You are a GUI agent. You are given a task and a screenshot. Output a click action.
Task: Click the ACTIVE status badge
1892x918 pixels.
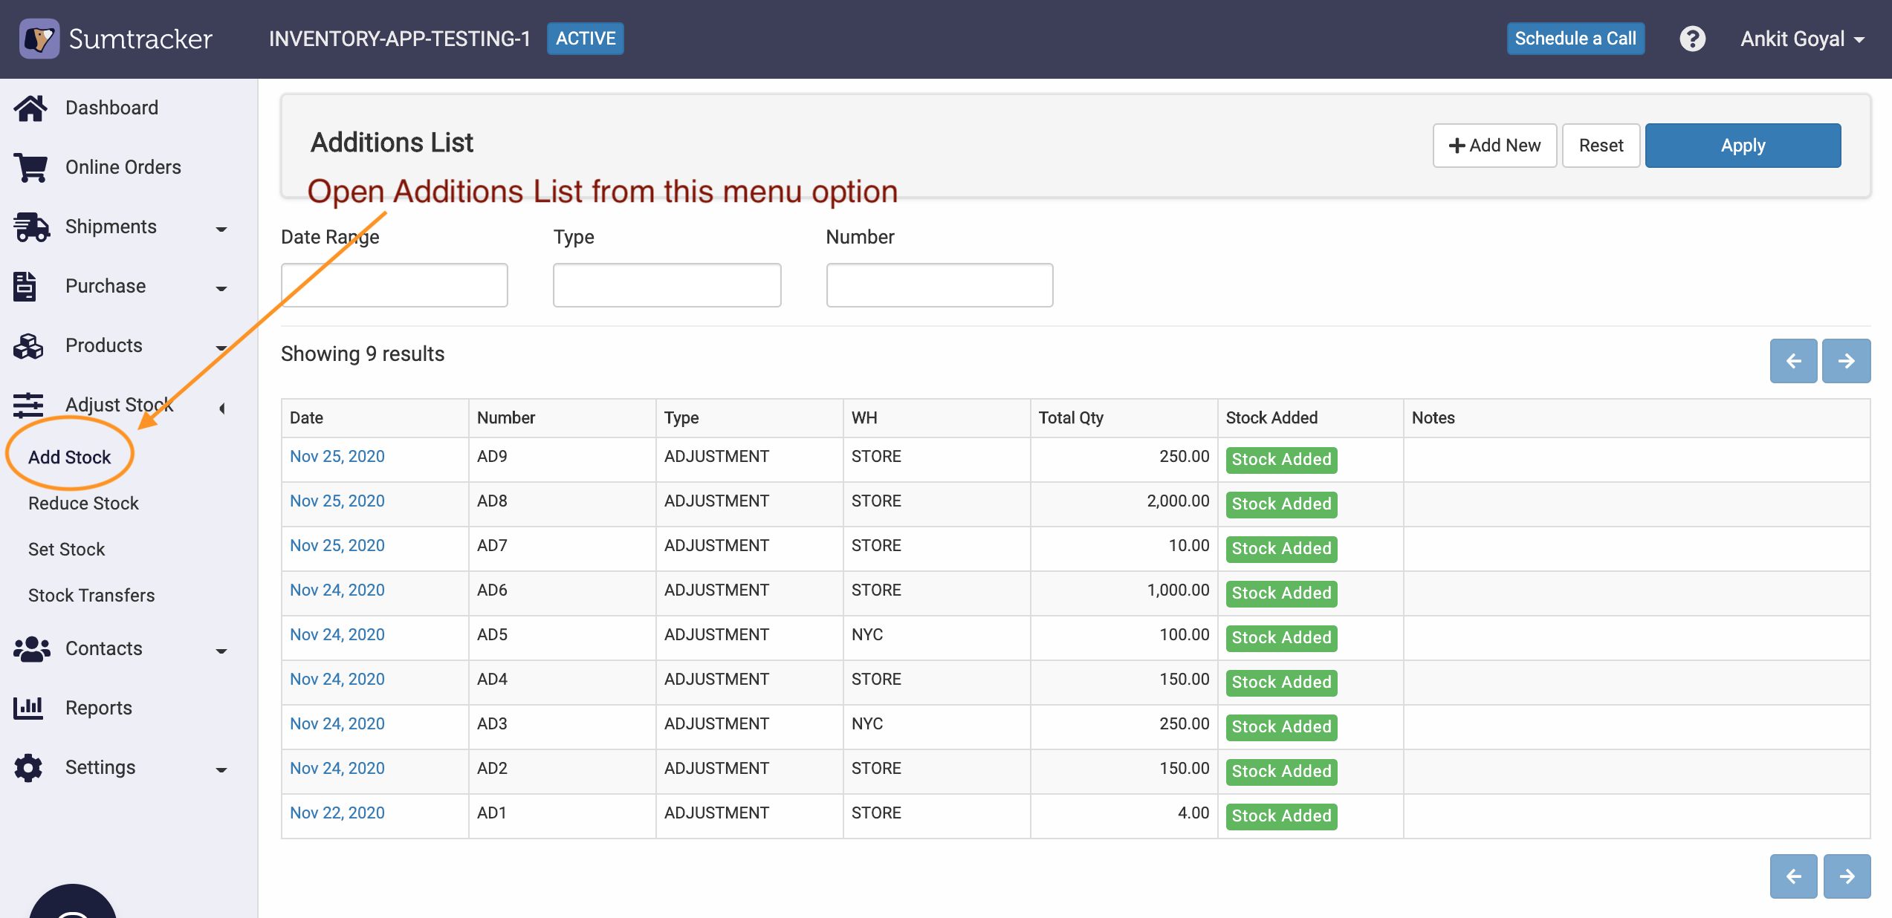point(586,39)
